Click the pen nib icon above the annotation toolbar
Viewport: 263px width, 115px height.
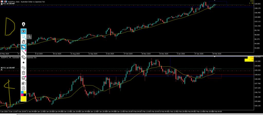coord(23,25)
